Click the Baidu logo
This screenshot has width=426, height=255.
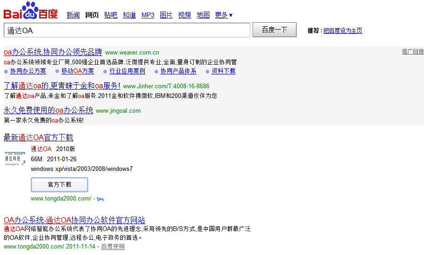tap(31, 11)
